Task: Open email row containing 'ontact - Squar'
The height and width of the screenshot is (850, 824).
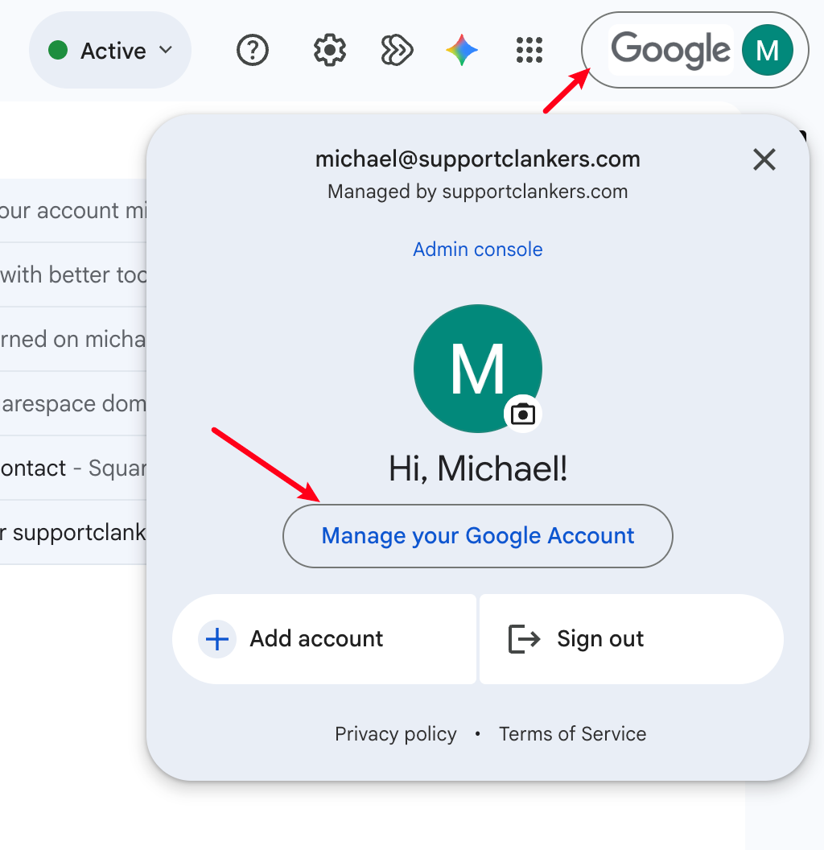Action: pos(73,468)
